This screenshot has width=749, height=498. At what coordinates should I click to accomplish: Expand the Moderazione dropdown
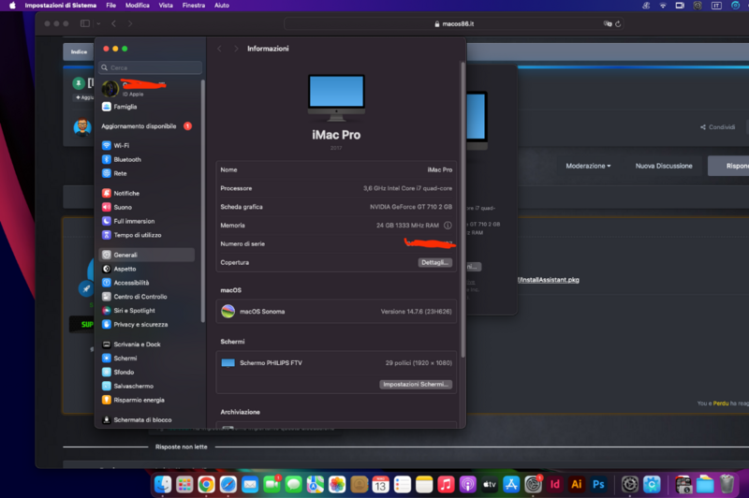(x=588, y=166)
